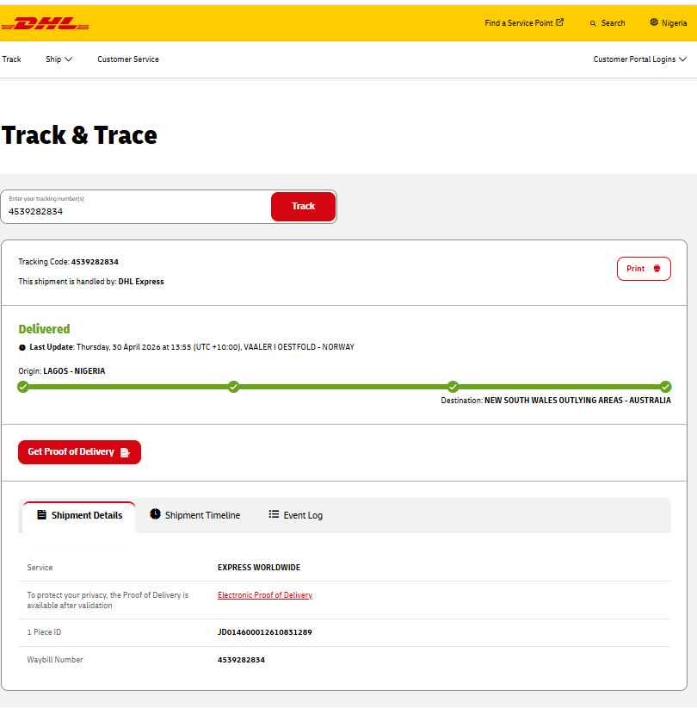Click the external link icon beside Service Point

[560, 22]
